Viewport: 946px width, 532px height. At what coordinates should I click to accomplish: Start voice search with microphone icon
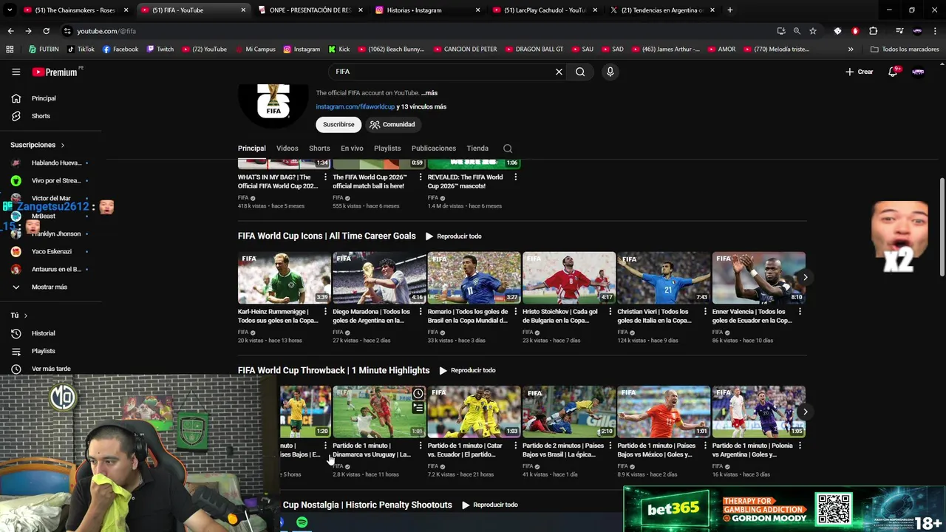tap(610, 72)
